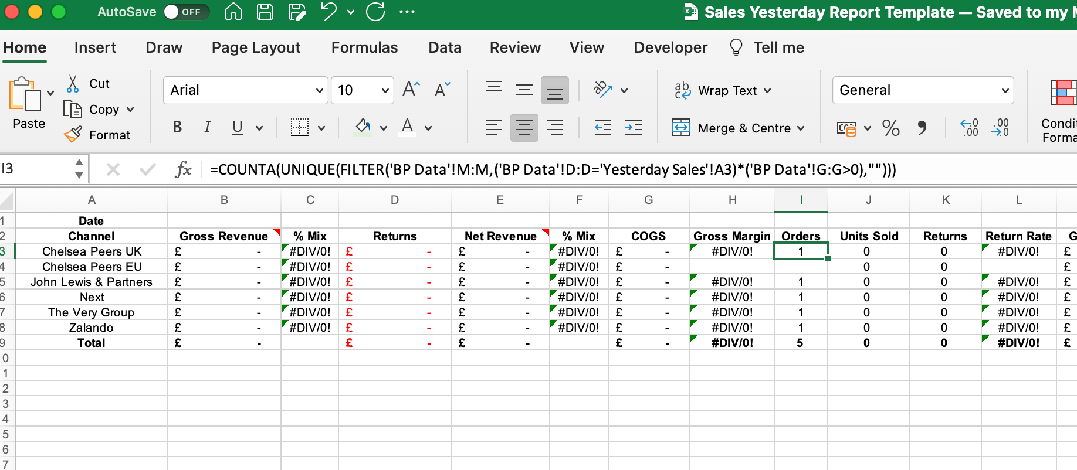Select the Format painter brush icon
The height and width of the screenshot is (470, 1077).
coord(73,135)
